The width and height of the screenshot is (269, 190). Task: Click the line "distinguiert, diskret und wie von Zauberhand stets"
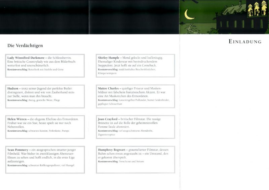[41, 92]
